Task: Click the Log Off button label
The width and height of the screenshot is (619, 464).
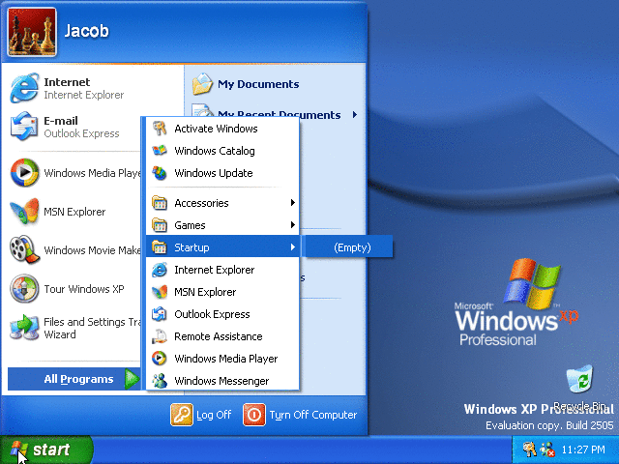Action: [x=214, y=415]
